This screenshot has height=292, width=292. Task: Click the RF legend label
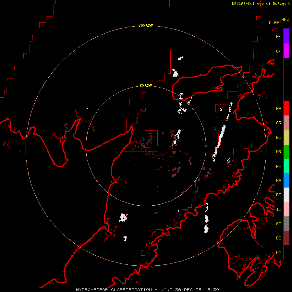tap(278, 36)
